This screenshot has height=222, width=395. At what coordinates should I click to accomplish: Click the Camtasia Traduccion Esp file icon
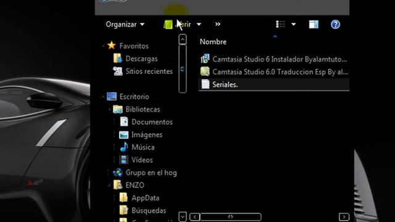pos(205,72)
